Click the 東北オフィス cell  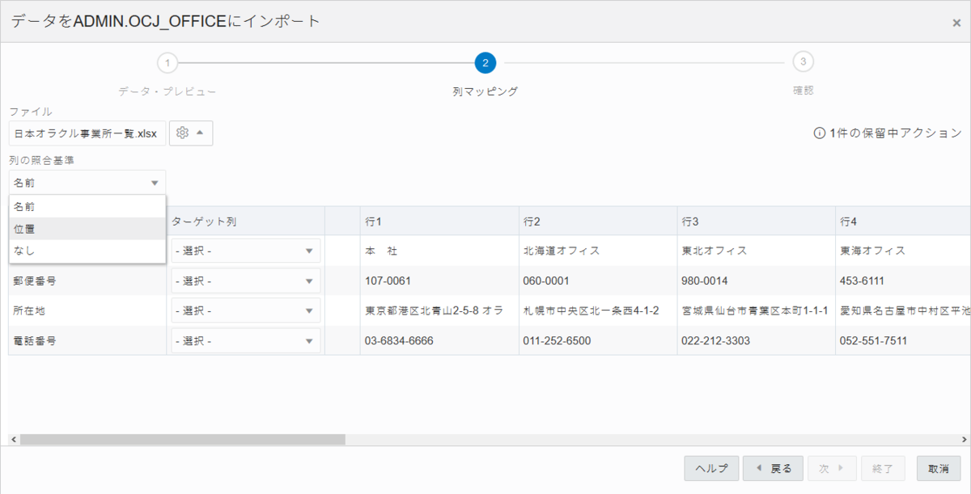[757, 251]
